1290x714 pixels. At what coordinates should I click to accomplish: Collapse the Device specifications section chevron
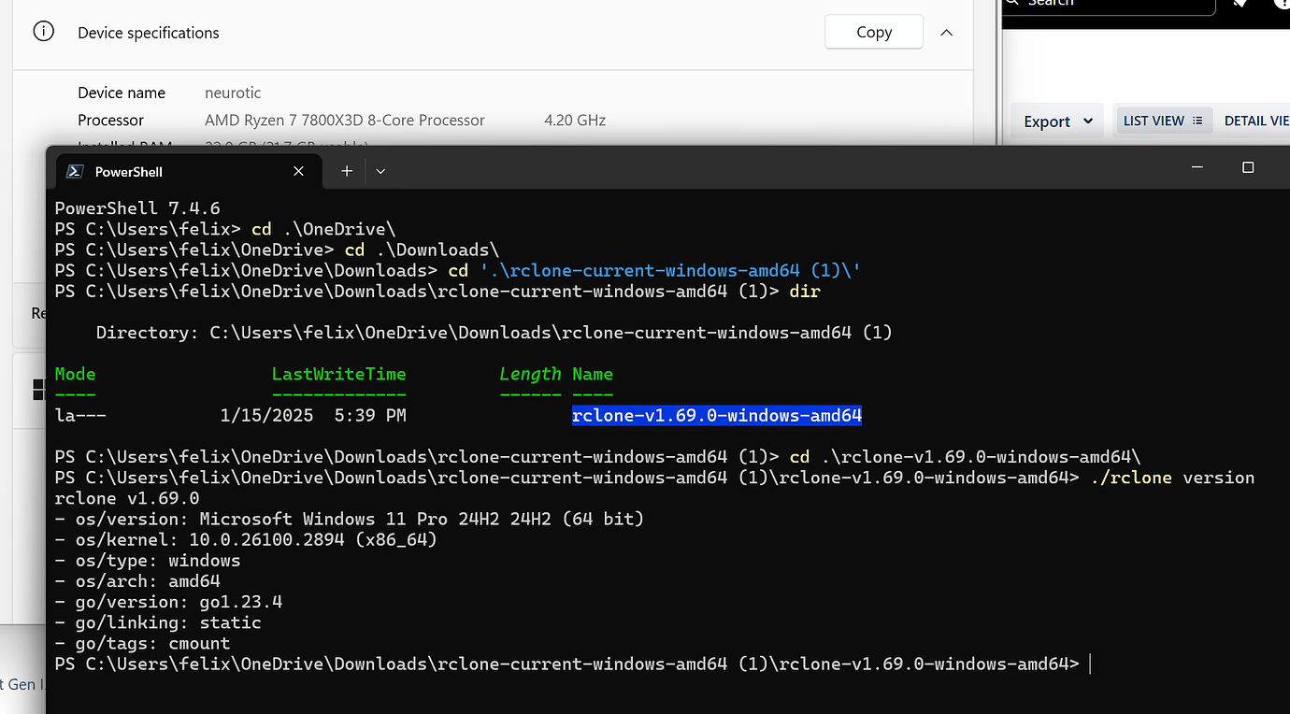click(946, 32)
